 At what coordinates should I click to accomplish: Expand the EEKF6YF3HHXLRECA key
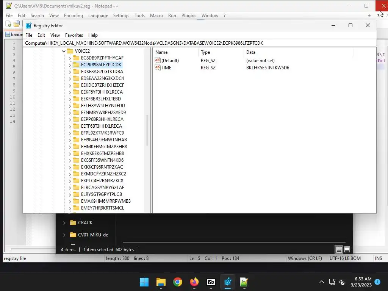[70, 92]
